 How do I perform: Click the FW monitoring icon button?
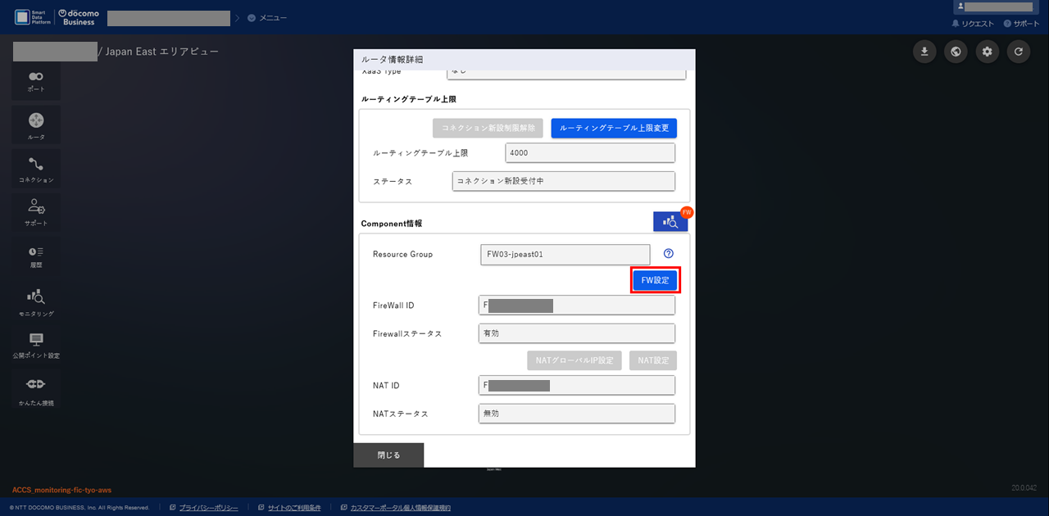click(x=670, y=221)
